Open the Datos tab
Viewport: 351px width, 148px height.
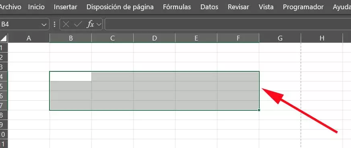[x=209, y=7]
